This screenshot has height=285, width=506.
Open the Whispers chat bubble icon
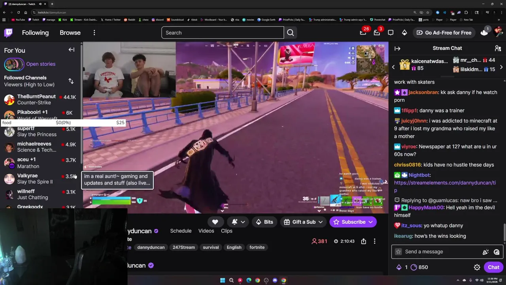pos(391,32)
